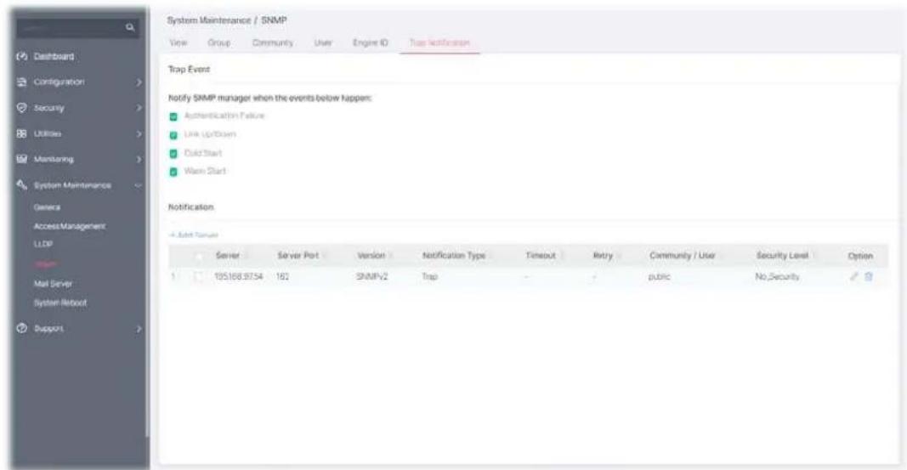
Task: Click the Security shield icon
Action: point(22,108)
